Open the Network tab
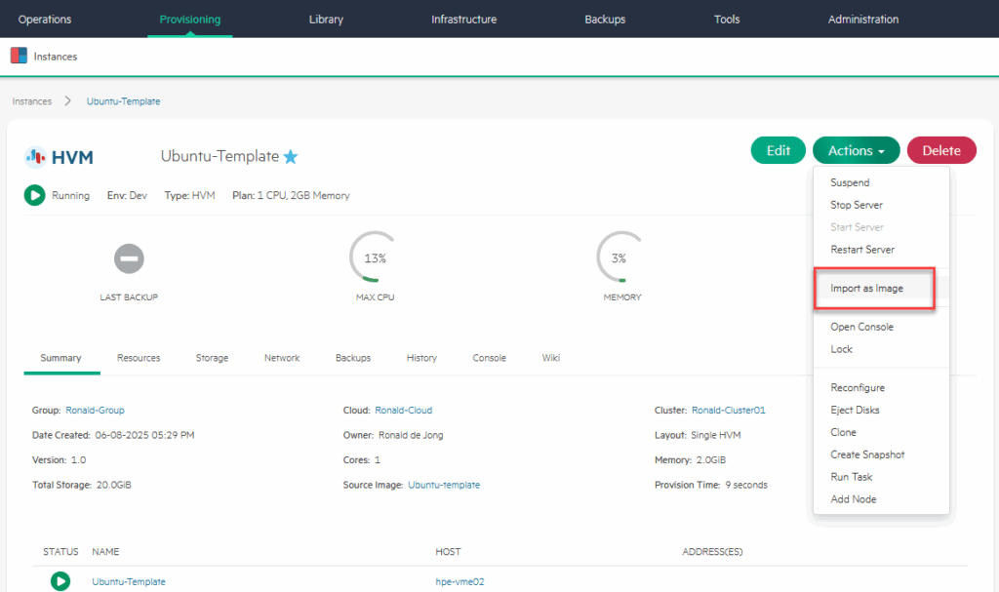 [282, 358]
